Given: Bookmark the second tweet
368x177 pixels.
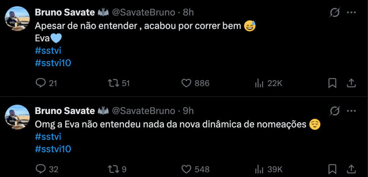Looking at the screenshot, I should 332,169.
